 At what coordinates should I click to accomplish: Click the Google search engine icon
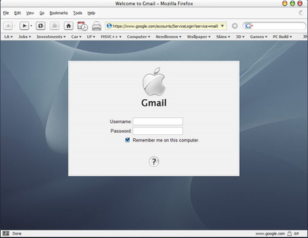point(248,26)
